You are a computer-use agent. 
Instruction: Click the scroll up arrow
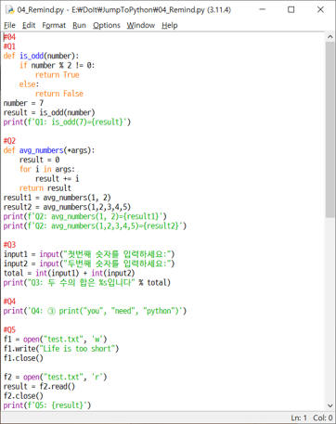[330, 37]
